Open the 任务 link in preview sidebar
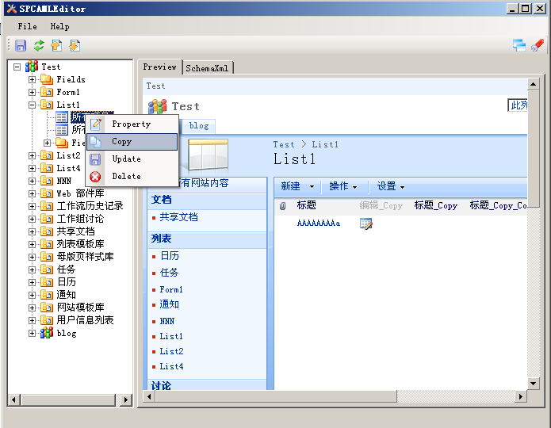 coord(170,273)
